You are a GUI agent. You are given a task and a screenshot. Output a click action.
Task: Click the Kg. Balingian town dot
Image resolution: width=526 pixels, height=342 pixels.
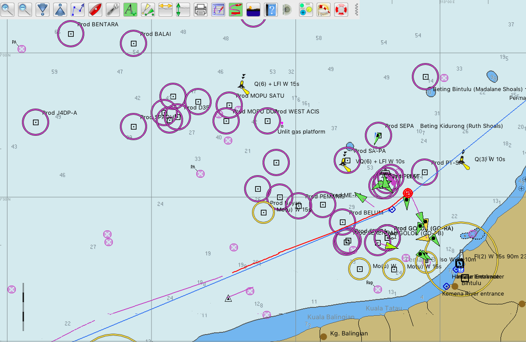324,337
